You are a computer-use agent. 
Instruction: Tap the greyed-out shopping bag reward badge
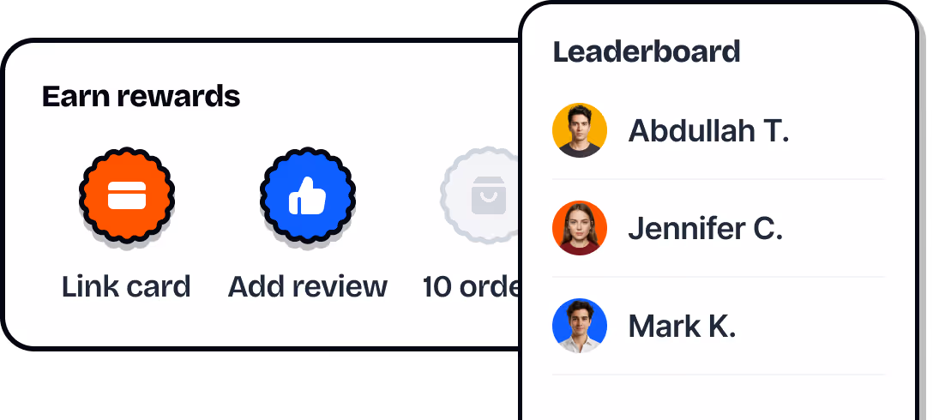click(481, 195)
